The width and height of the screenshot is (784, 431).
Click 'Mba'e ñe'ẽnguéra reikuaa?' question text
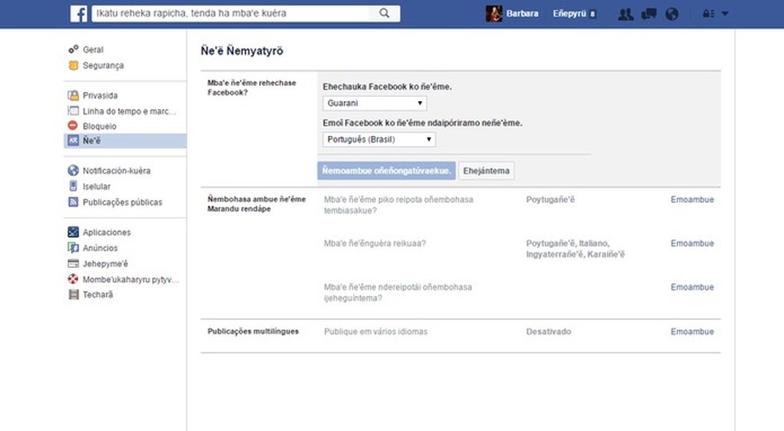[x=374, y=243]
